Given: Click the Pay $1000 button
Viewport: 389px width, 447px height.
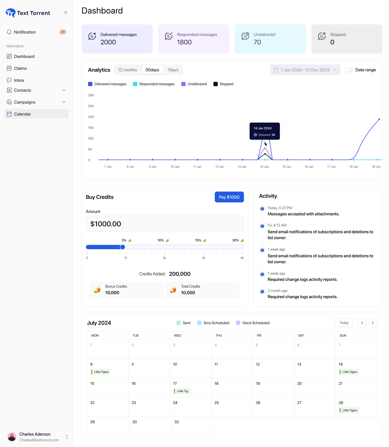Looking at the screenshot, I should click(x=229, y=197).
